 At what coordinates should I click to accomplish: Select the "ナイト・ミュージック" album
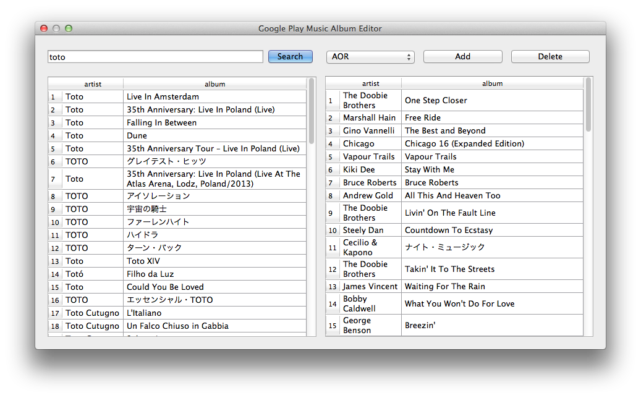click(492, 247)
